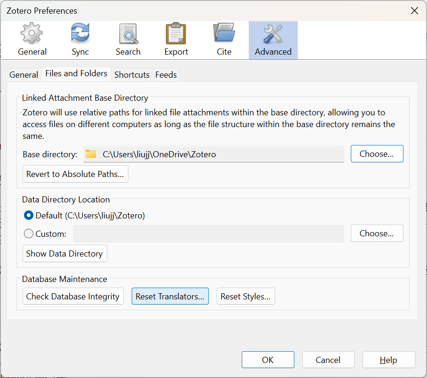Select the Custom data directory radio button
The width and height of the screenshot is (427, 378).
pyautogui.click(x=29, y=233)
